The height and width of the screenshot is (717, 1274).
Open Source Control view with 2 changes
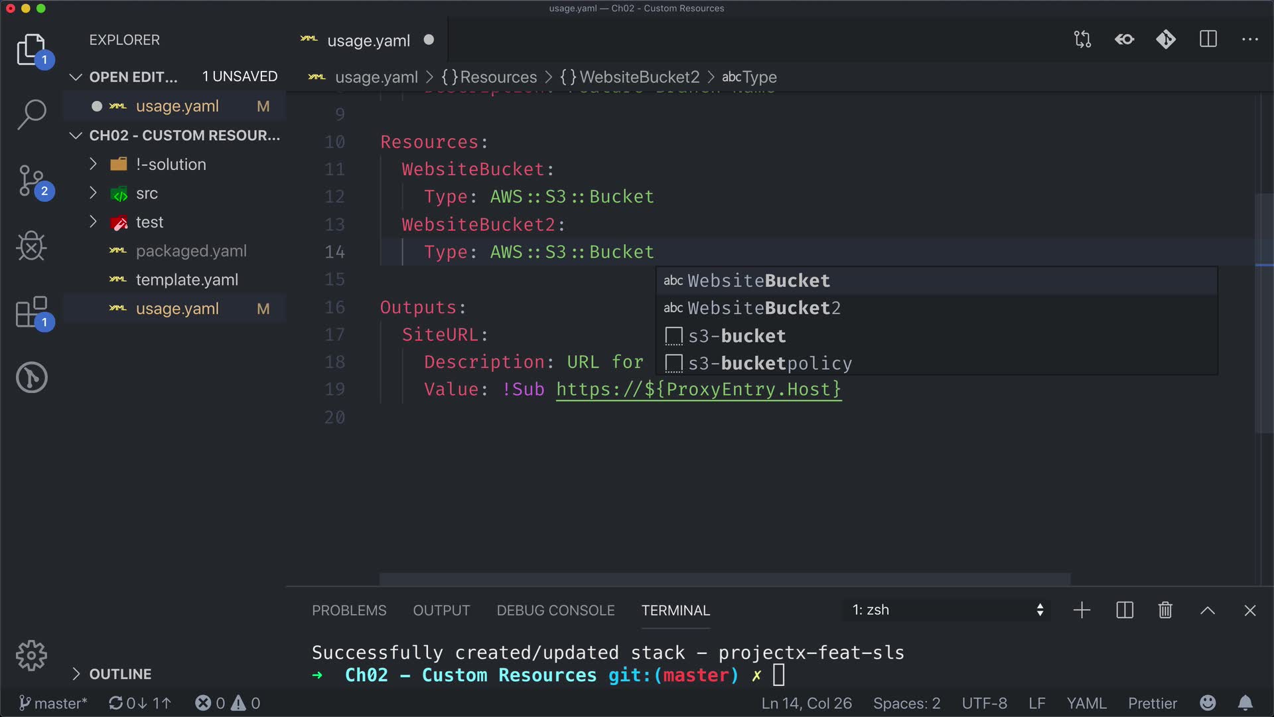point(31,181)
